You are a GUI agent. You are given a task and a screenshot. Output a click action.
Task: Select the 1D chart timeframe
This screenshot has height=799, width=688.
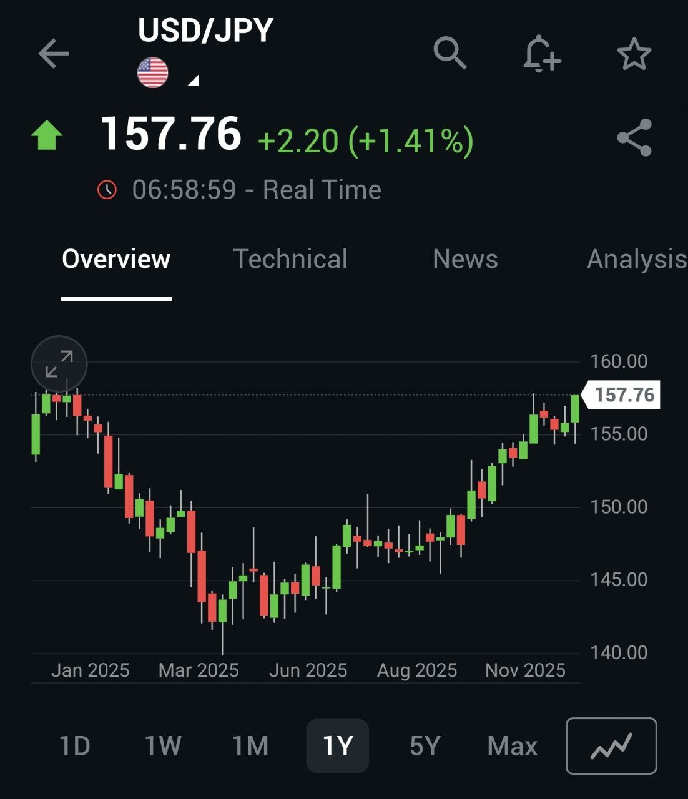[x=75, y=746]
